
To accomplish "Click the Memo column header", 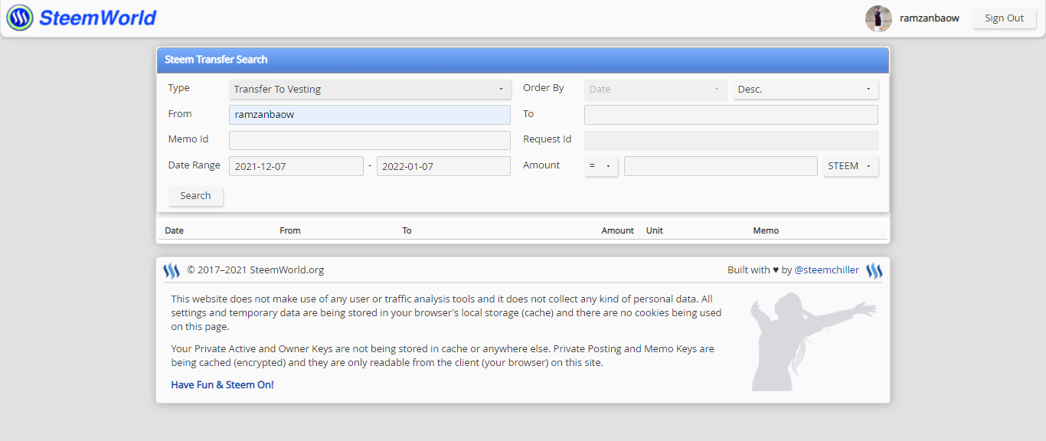I will point(766,230).
